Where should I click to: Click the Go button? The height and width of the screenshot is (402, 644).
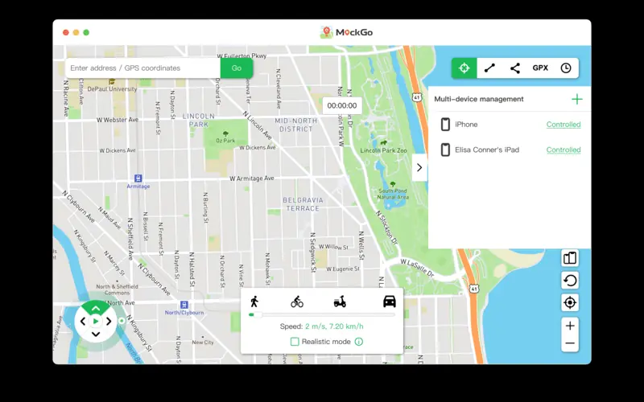tap(237, 68)
